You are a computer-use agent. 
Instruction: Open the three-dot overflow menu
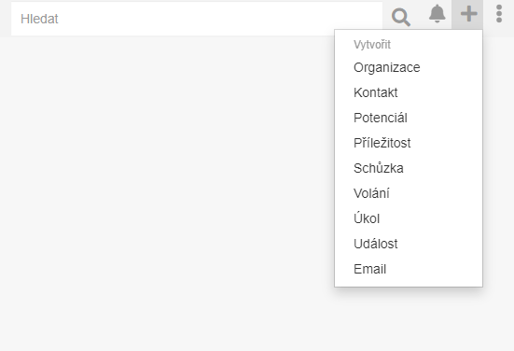click(x=499, y=14)
